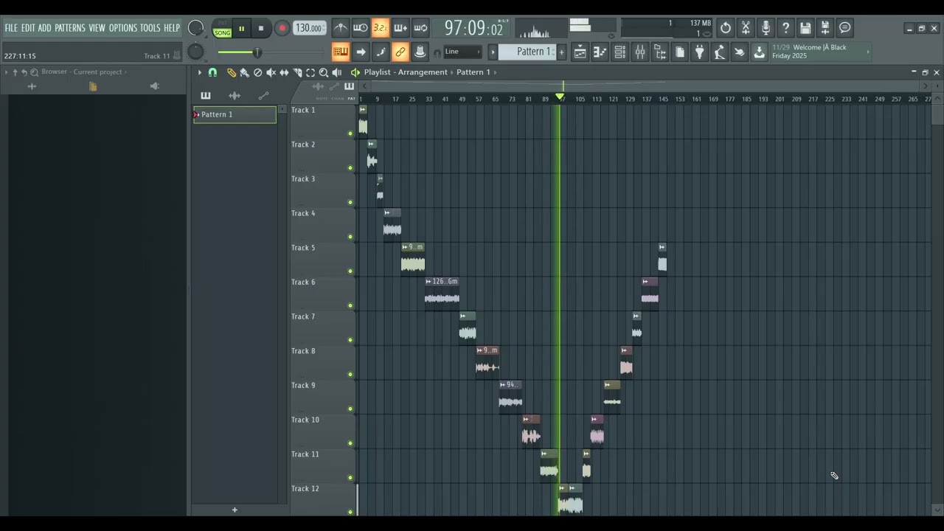The width and height of the screenshot is (944, 531).
Task: Select the Paint brush tool
Action: [x=244, y=72]
